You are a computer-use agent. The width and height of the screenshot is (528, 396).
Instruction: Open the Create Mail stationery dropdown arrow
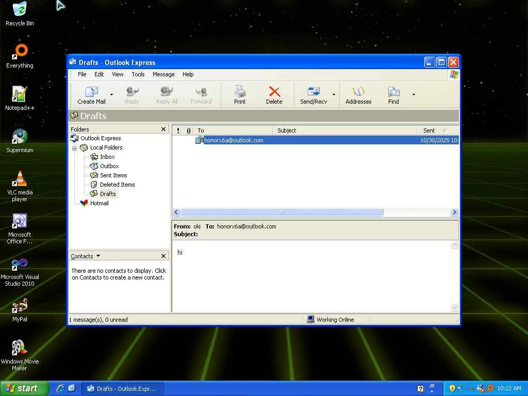111,95
